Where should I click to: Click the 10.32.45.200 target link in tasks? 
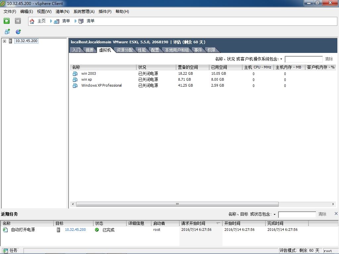point(75,230)
